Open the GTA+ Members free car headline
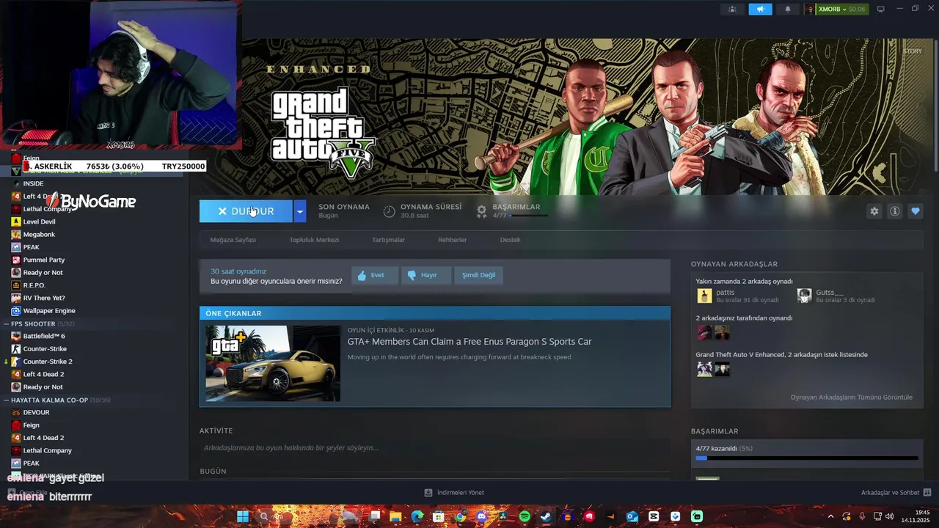The image size is (939, 528). click(x=469, y=342)
